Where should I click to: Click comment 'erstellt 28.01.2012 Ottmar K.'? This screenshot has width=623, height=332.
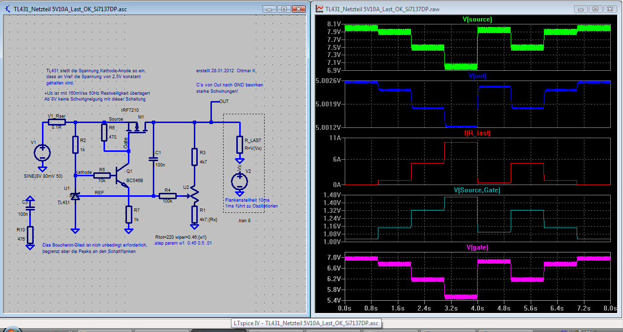point(226,71)
